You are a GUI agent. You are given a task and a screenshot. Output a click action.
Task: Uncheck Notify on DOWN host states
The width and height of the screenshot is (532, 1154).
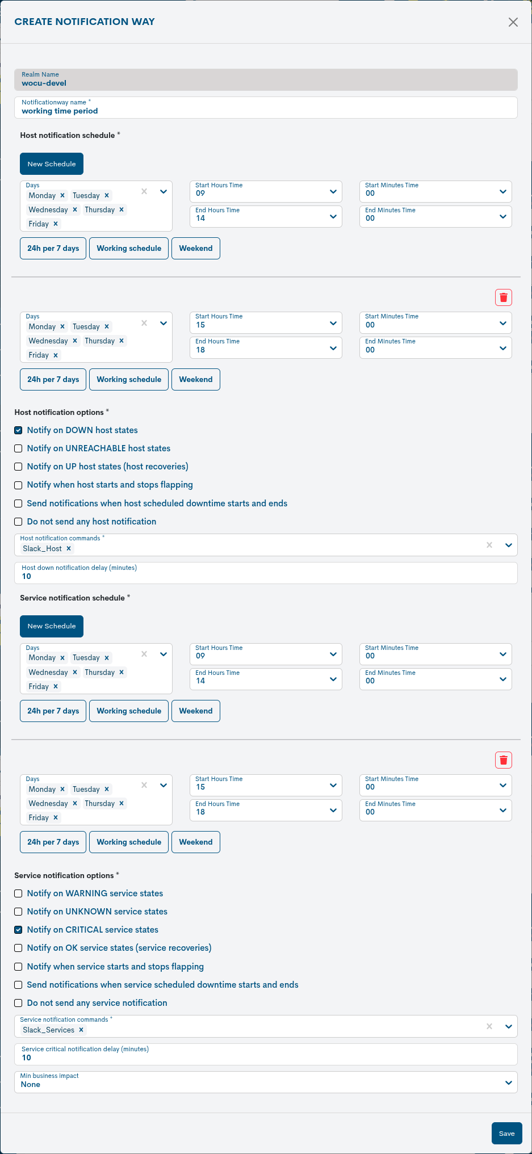(18, 430)
